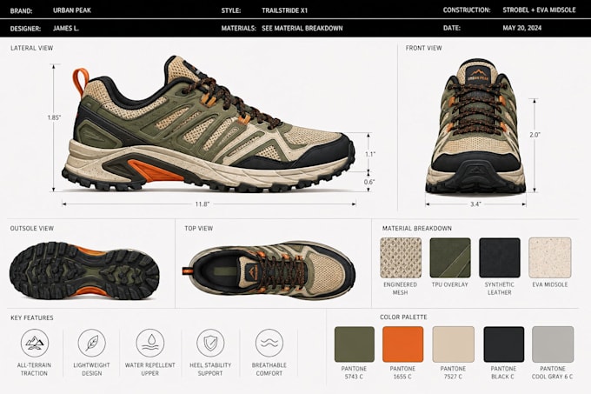Click the 'FRONT VIEW' heading
Viewport: 591px width, 394px height.
pos(423,48)
